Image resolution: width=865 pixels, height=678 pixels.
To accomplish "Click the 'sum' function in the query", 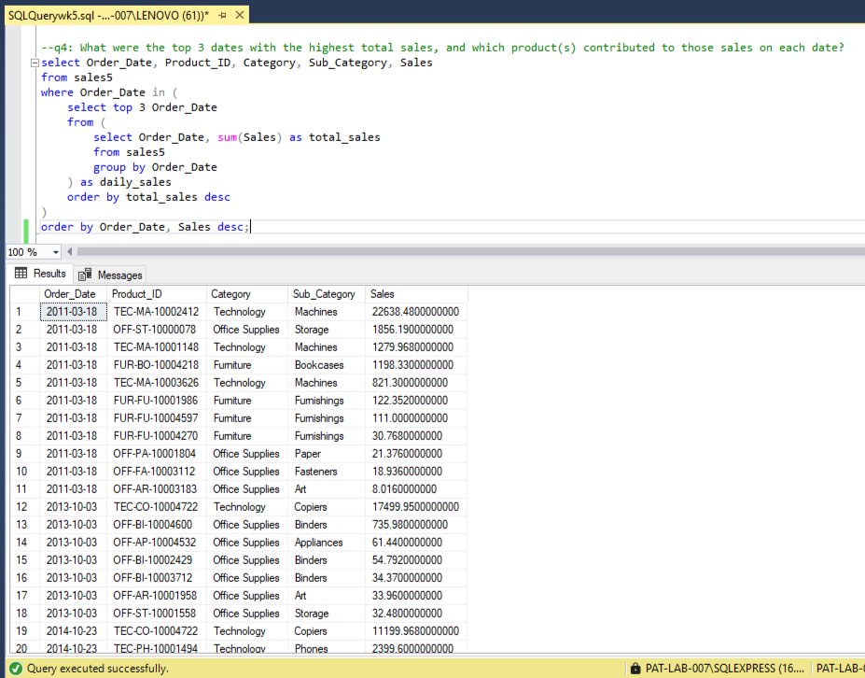I will tap(228, 137).
